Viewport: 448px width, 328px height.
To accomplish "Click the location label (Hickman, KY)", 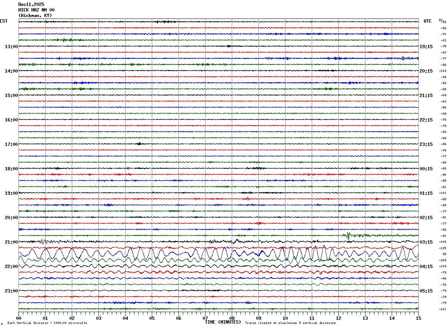I will [35, 16].
